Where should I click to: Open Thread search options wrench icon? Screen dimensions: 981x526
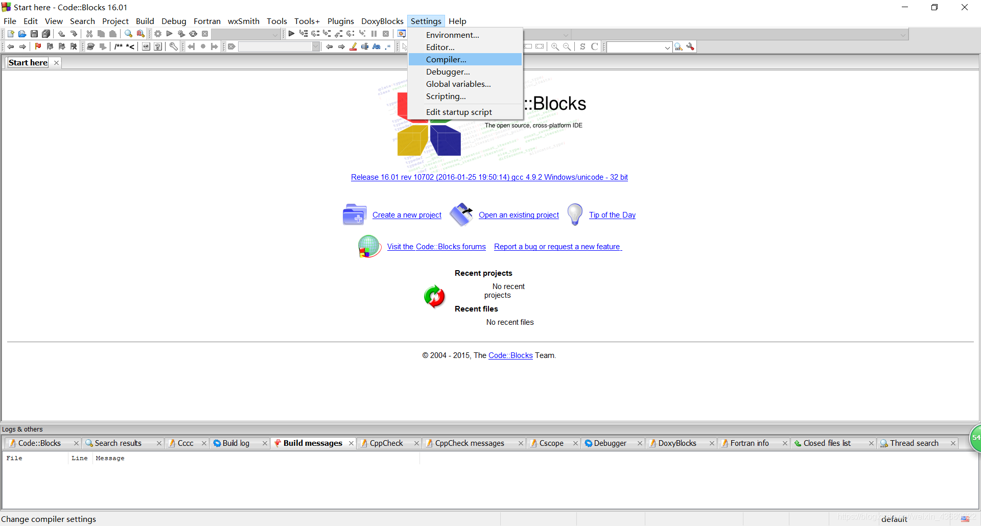coord(691,46)
